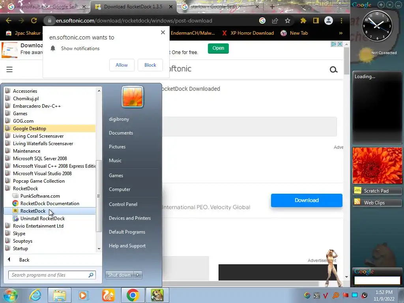The image size is (404, 303).
Task: Open RocketDock Documentation entry
Action: pos(50,204)
